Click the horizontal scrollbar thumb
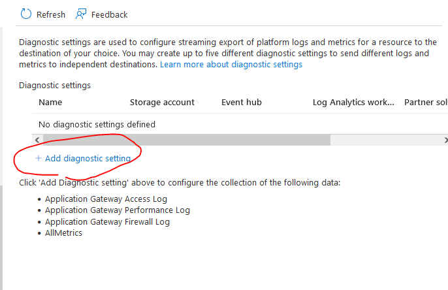448x290 pixels. point(186,140)
